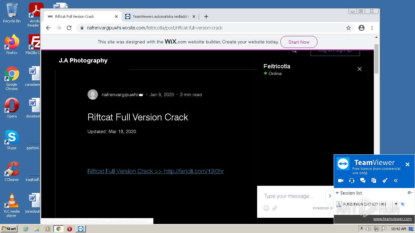Bookmark this page with the star
Viewport: 415px width, 233px height.
tap(349, 28)
